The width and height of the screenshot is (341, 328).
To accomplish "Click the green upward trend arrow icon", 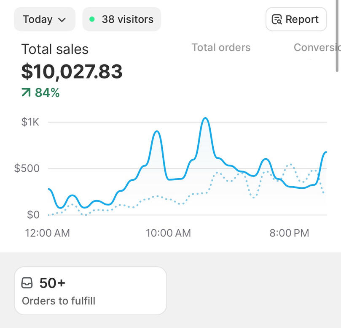I will [26, 92].
